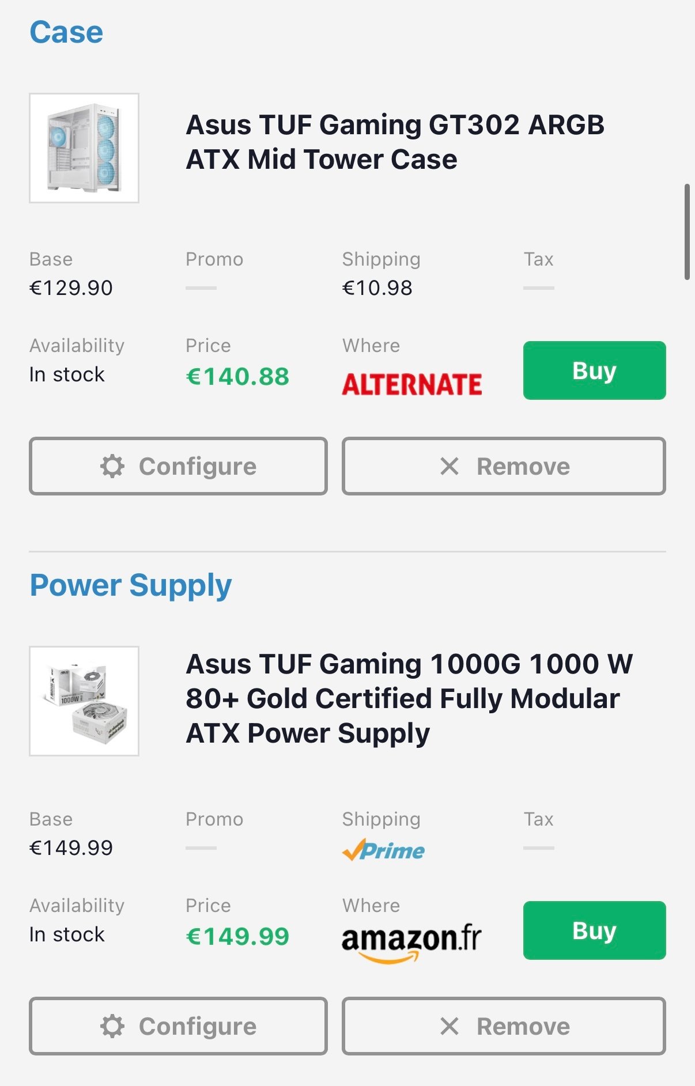Open the Alternate retailer logo

(x=412, y=384)
